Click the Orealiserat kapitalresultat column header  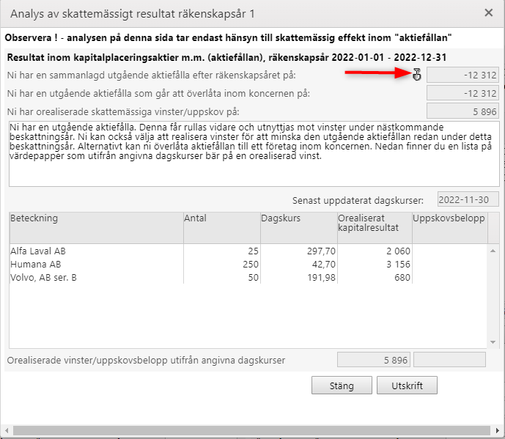click(375, 228)
